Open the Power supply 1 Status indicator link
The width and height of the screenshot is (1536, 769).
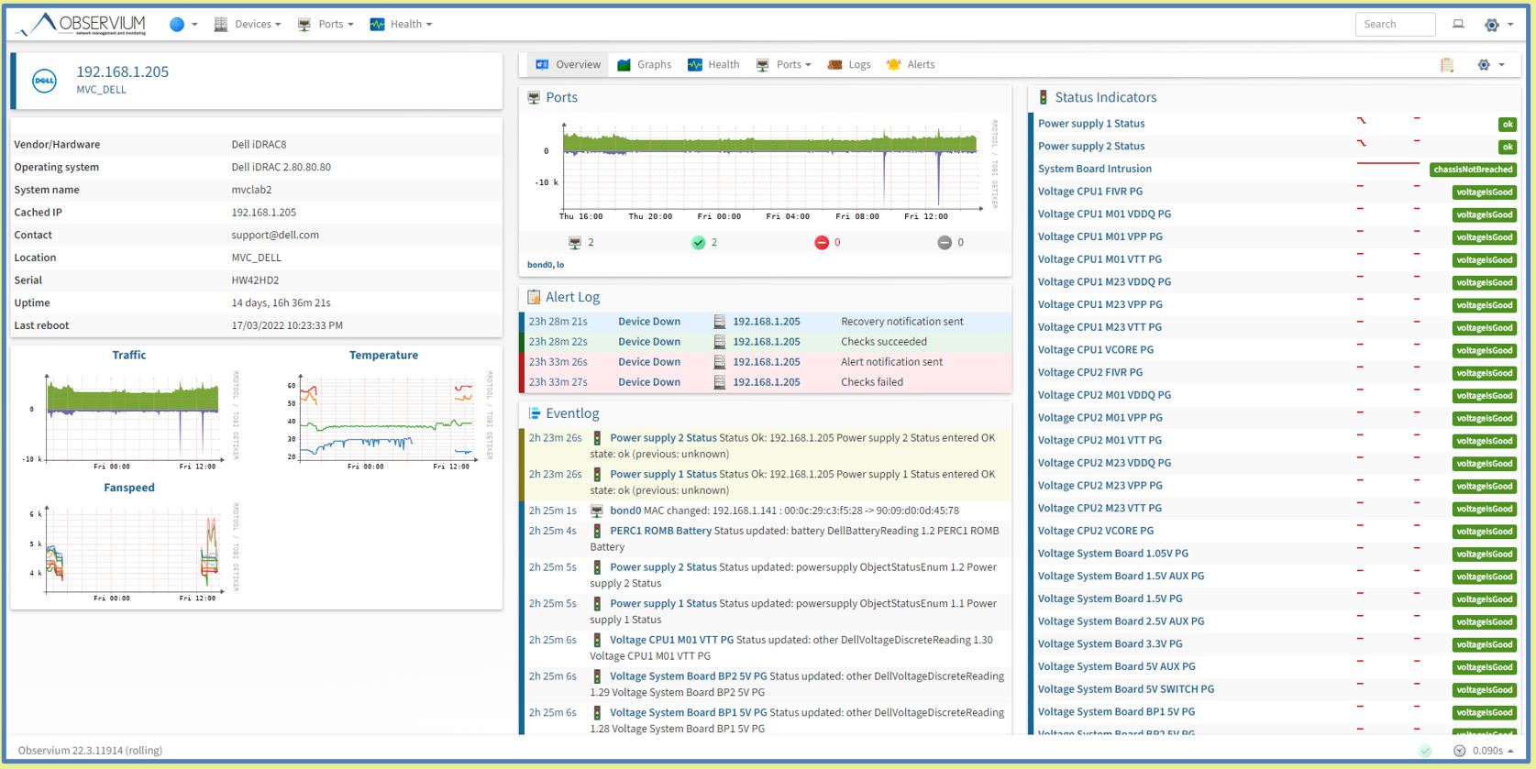pos(1091,124)
